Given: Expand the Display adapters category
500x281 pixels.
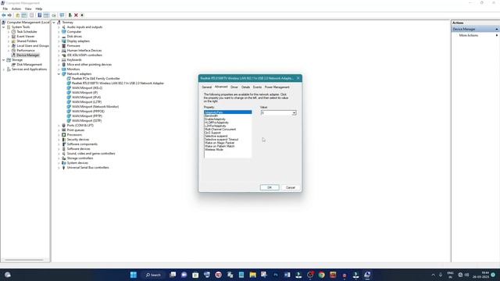Looking at the screenshot, I should tap(59, 41).
